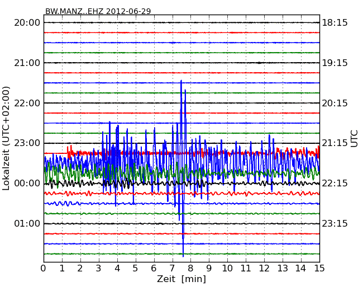Viewport: 363px width, 291px height.
Task: Click x-axis tick label 8
Action: [190, 268]
